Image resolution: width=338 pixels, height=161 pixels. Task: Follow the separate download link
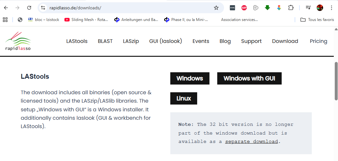point(252,142)
